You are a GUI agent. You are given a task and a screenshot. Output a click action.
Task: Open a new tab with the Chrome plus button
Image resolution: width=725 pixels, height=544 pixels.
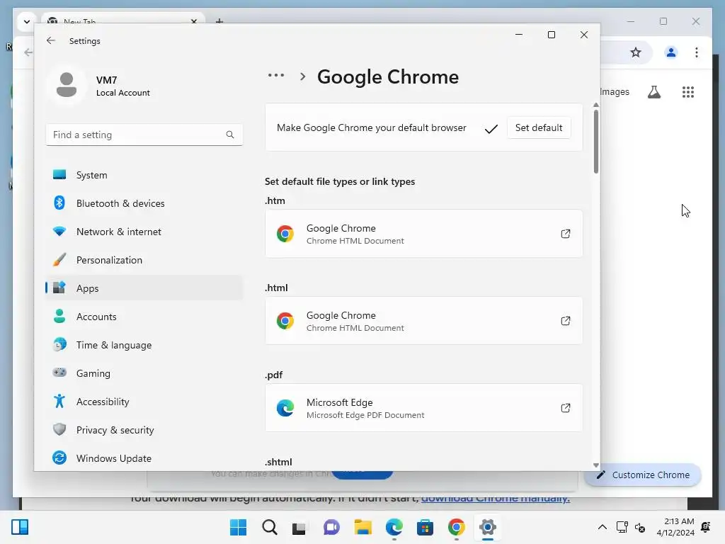pos(219,21)
